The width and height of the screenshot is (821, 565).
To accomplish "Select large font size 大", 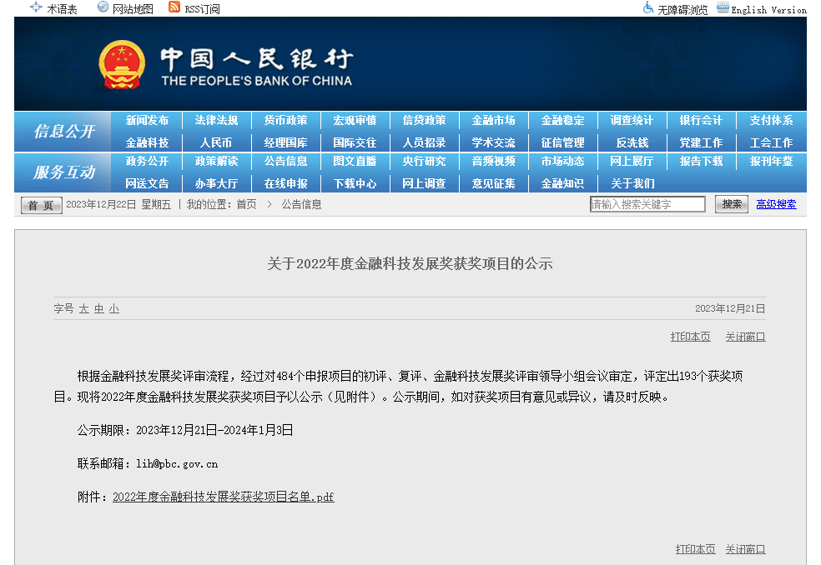I will tap(83, 309).
